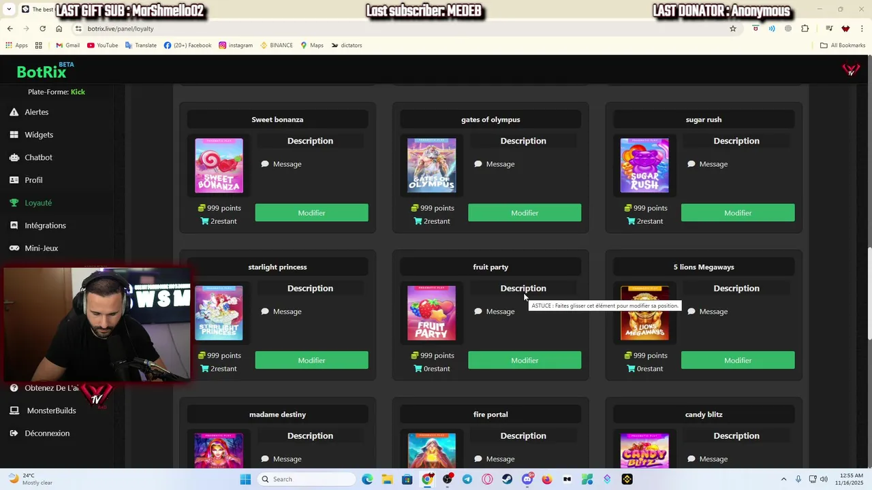Click the Widgets grid icon
The height and width of the screenshot is (490, 872).
tap(14, 135)
